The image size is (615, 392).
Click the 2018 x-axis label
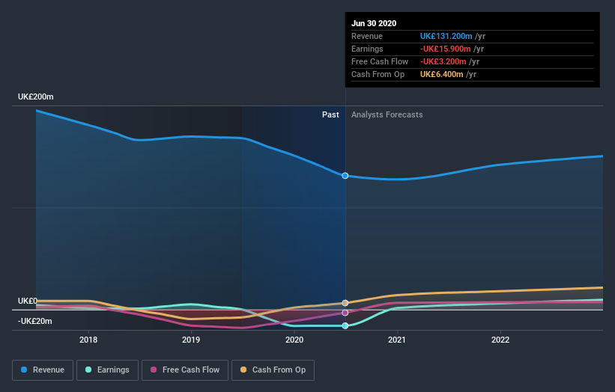(x=88, y=340)
